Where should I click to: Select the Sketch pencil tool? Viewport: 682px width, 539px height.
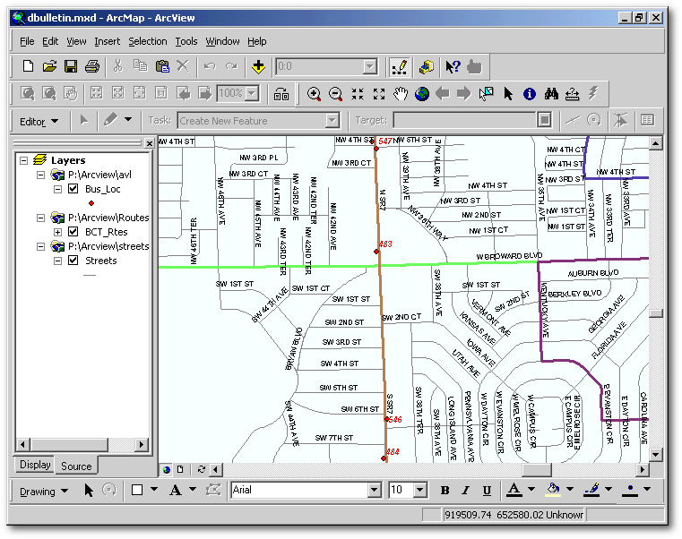coord(111,120)
